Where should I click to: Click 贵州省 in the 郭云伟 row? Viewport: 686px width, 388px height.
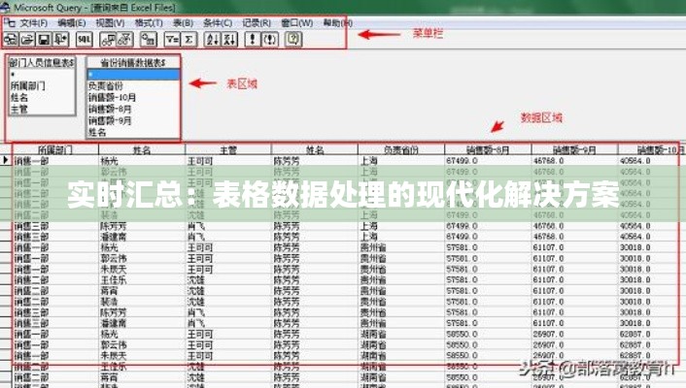tap(373, 259)
